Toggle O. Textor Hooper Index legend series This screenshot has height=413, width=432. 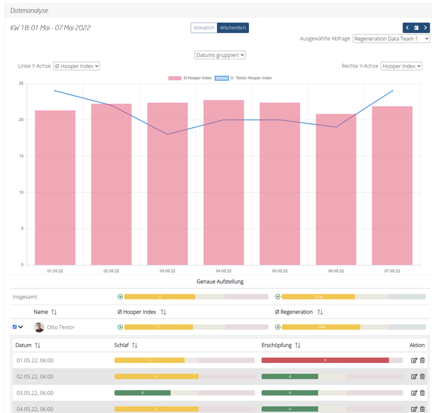click(x=243, y=78)
